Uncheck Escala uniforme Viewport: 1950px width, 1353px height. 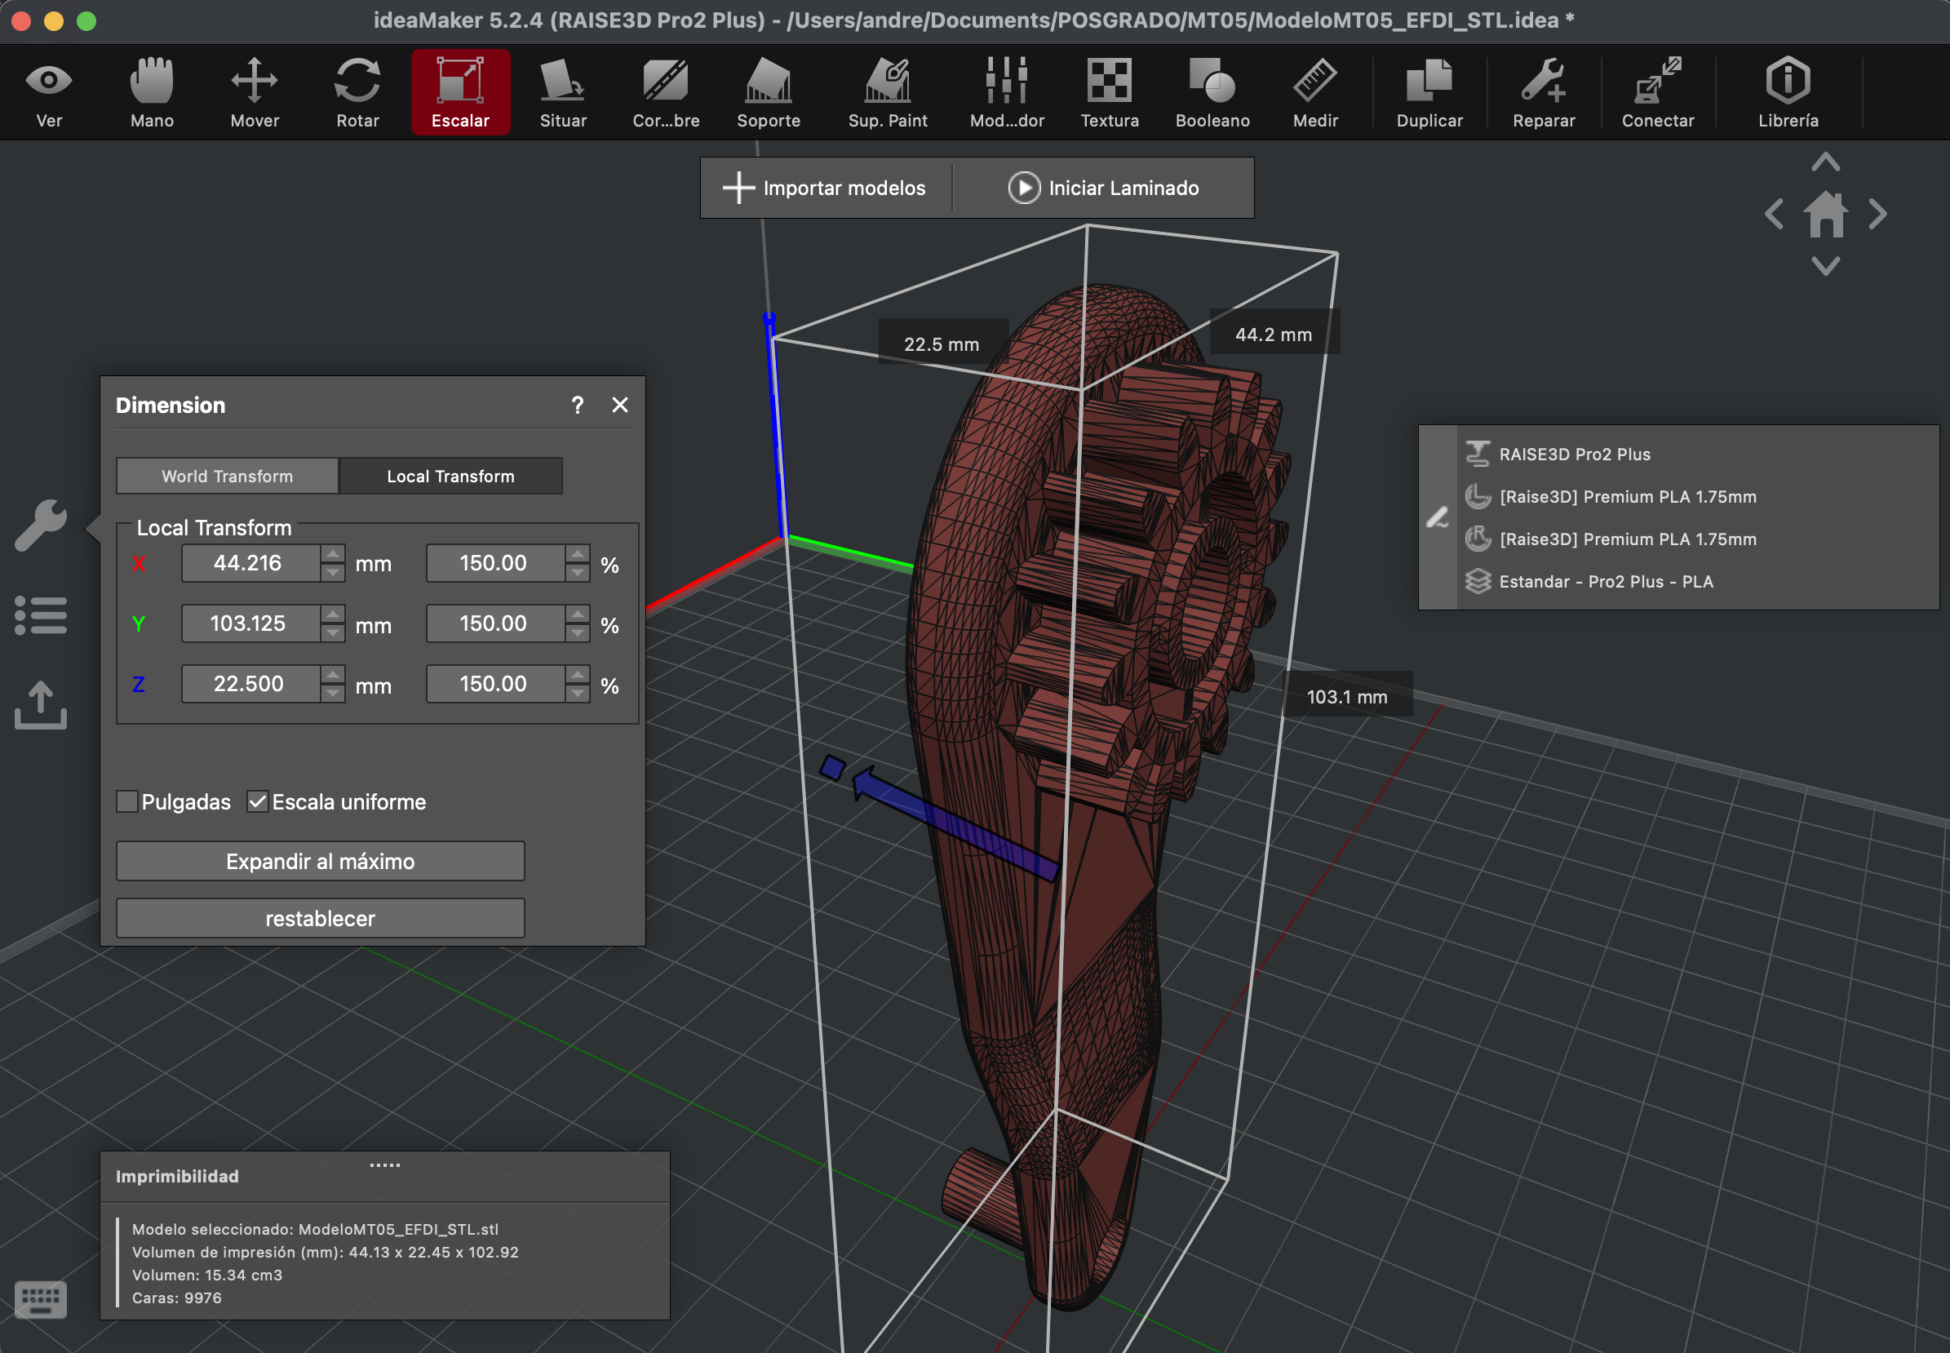click(258, 801)
